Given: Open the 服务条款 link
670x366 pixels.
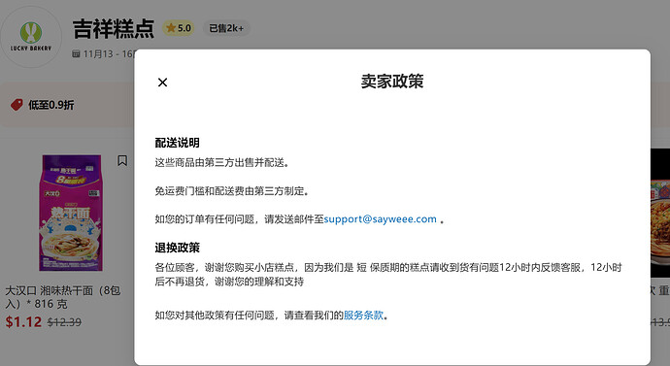Looking at the screenshot, I should tap(363, 316).
